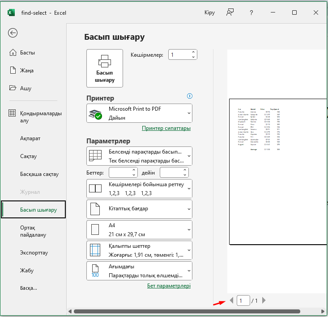Open Қондырмаларды алу add-ins page
This screenshot has height=317, width=328.
click(35, 117)
